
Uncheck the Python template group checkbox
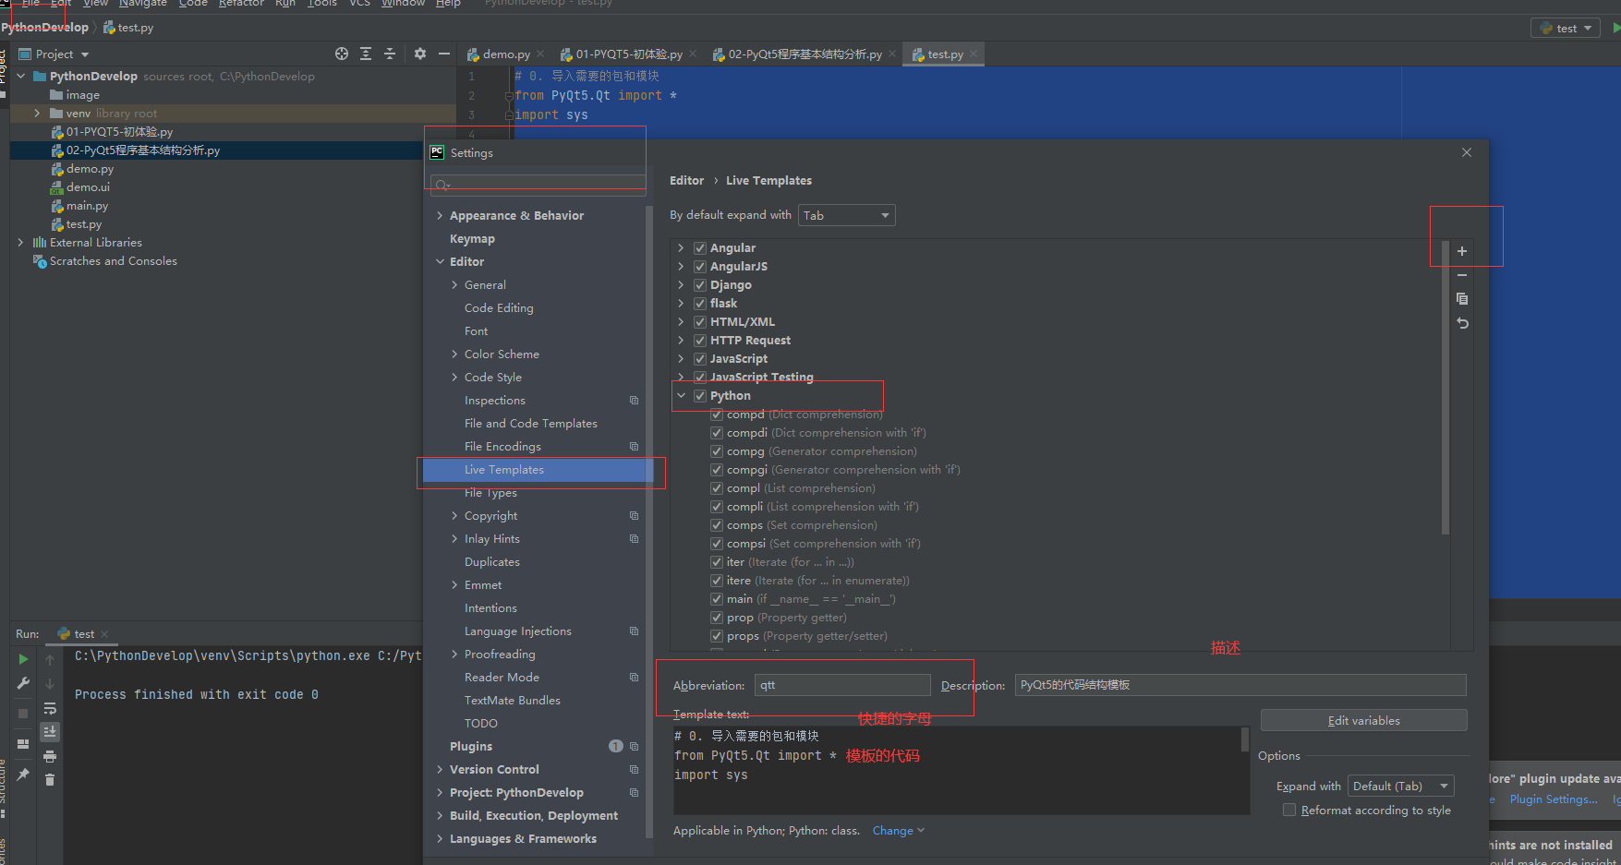700,396
